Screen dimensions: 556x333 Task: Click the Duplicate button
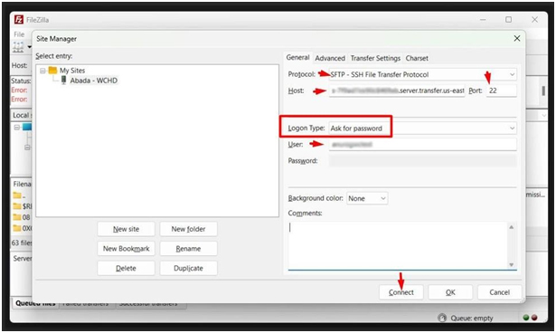tap(188, 269)
